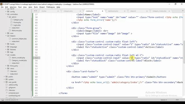Expand the hooks folder
The image size is (185, 104).
[6, 44]
